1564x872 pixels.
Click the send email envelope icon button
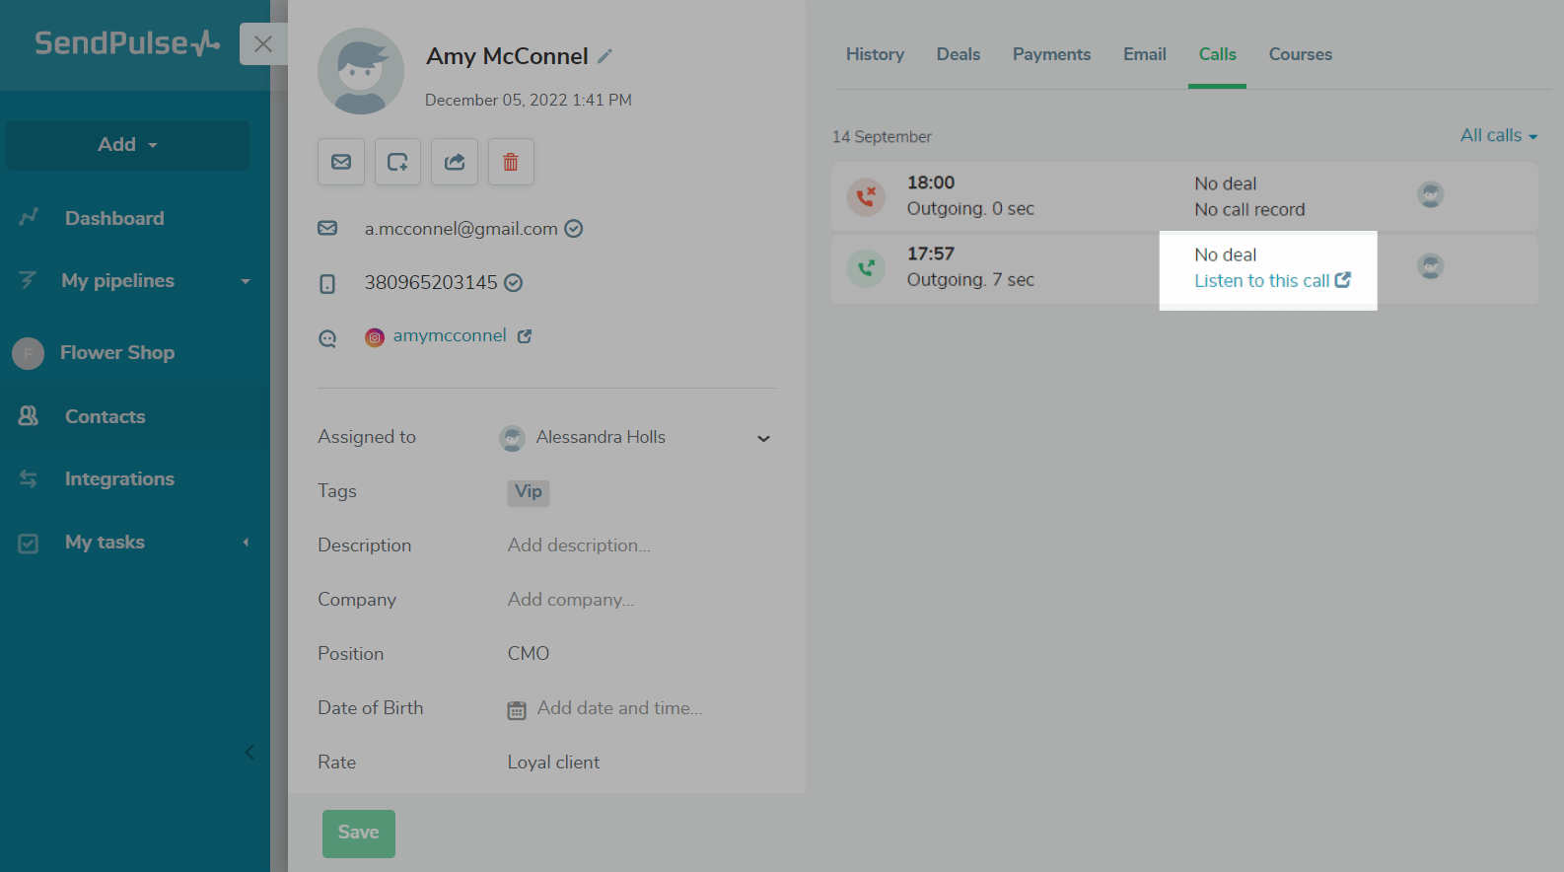tap(341, 162)
